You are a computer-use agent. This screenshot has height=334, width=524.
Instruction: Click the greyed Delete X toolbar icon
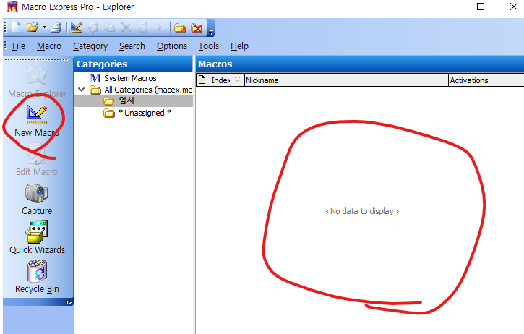[126, 27]
